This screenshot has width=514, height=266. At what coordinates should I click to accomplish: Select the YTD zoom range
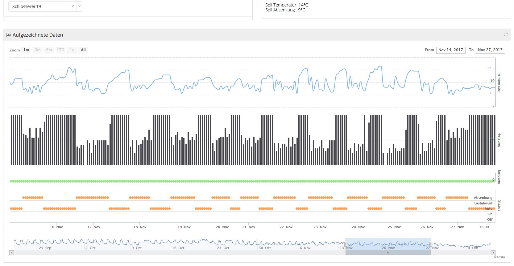point(60,50)
